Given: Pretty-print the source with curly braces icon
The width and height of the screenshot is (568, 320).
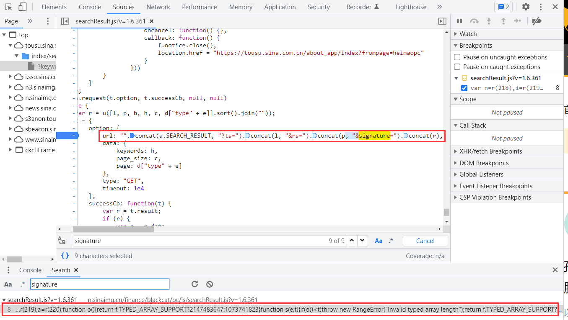Looking at the screenshot, I should (65, 256).
